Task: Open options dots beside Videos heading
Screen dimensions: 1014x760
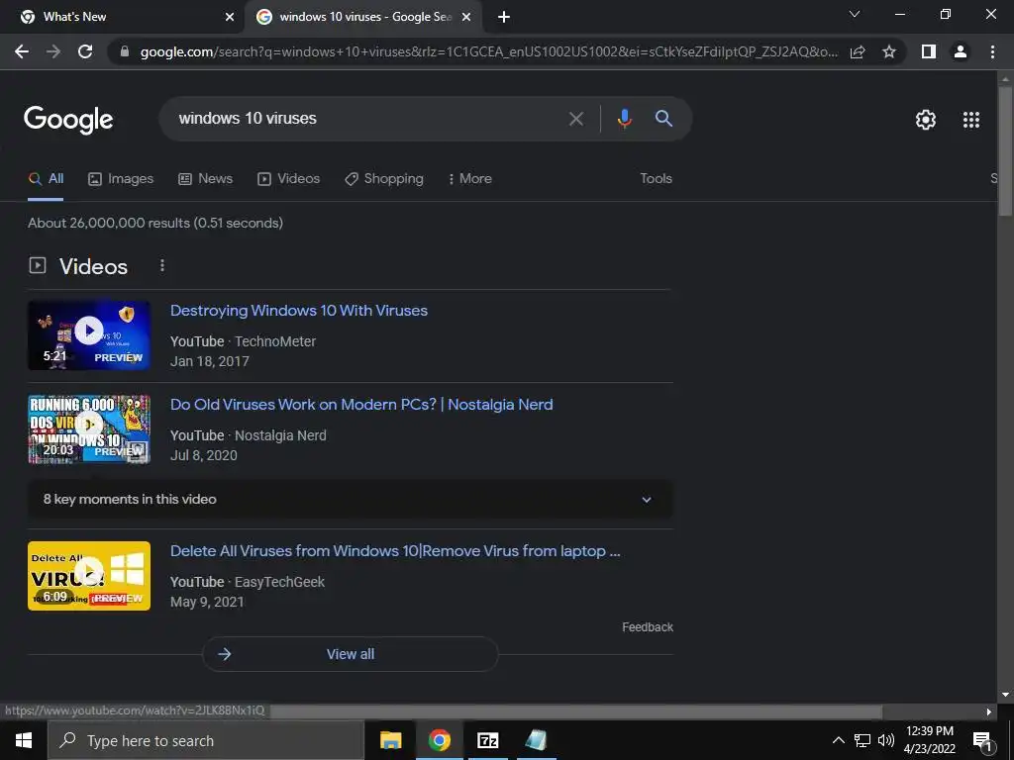Action: pyautogui.click(x=162, y=265)
